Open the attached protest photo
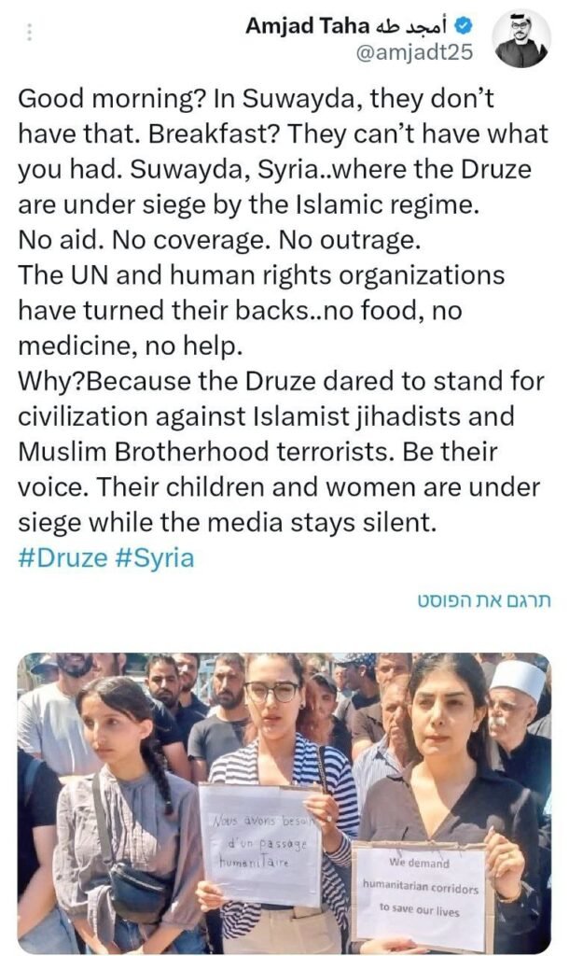The height and width of the screenshot is (956, 569). click(x=284, y=804)
